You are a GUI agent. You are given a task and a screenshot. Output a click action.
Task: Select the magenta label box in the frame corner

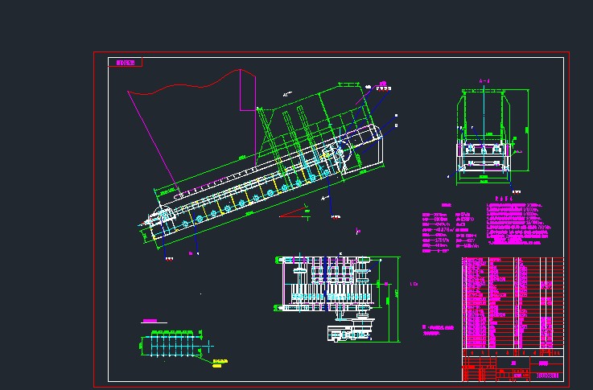(126, 63)
